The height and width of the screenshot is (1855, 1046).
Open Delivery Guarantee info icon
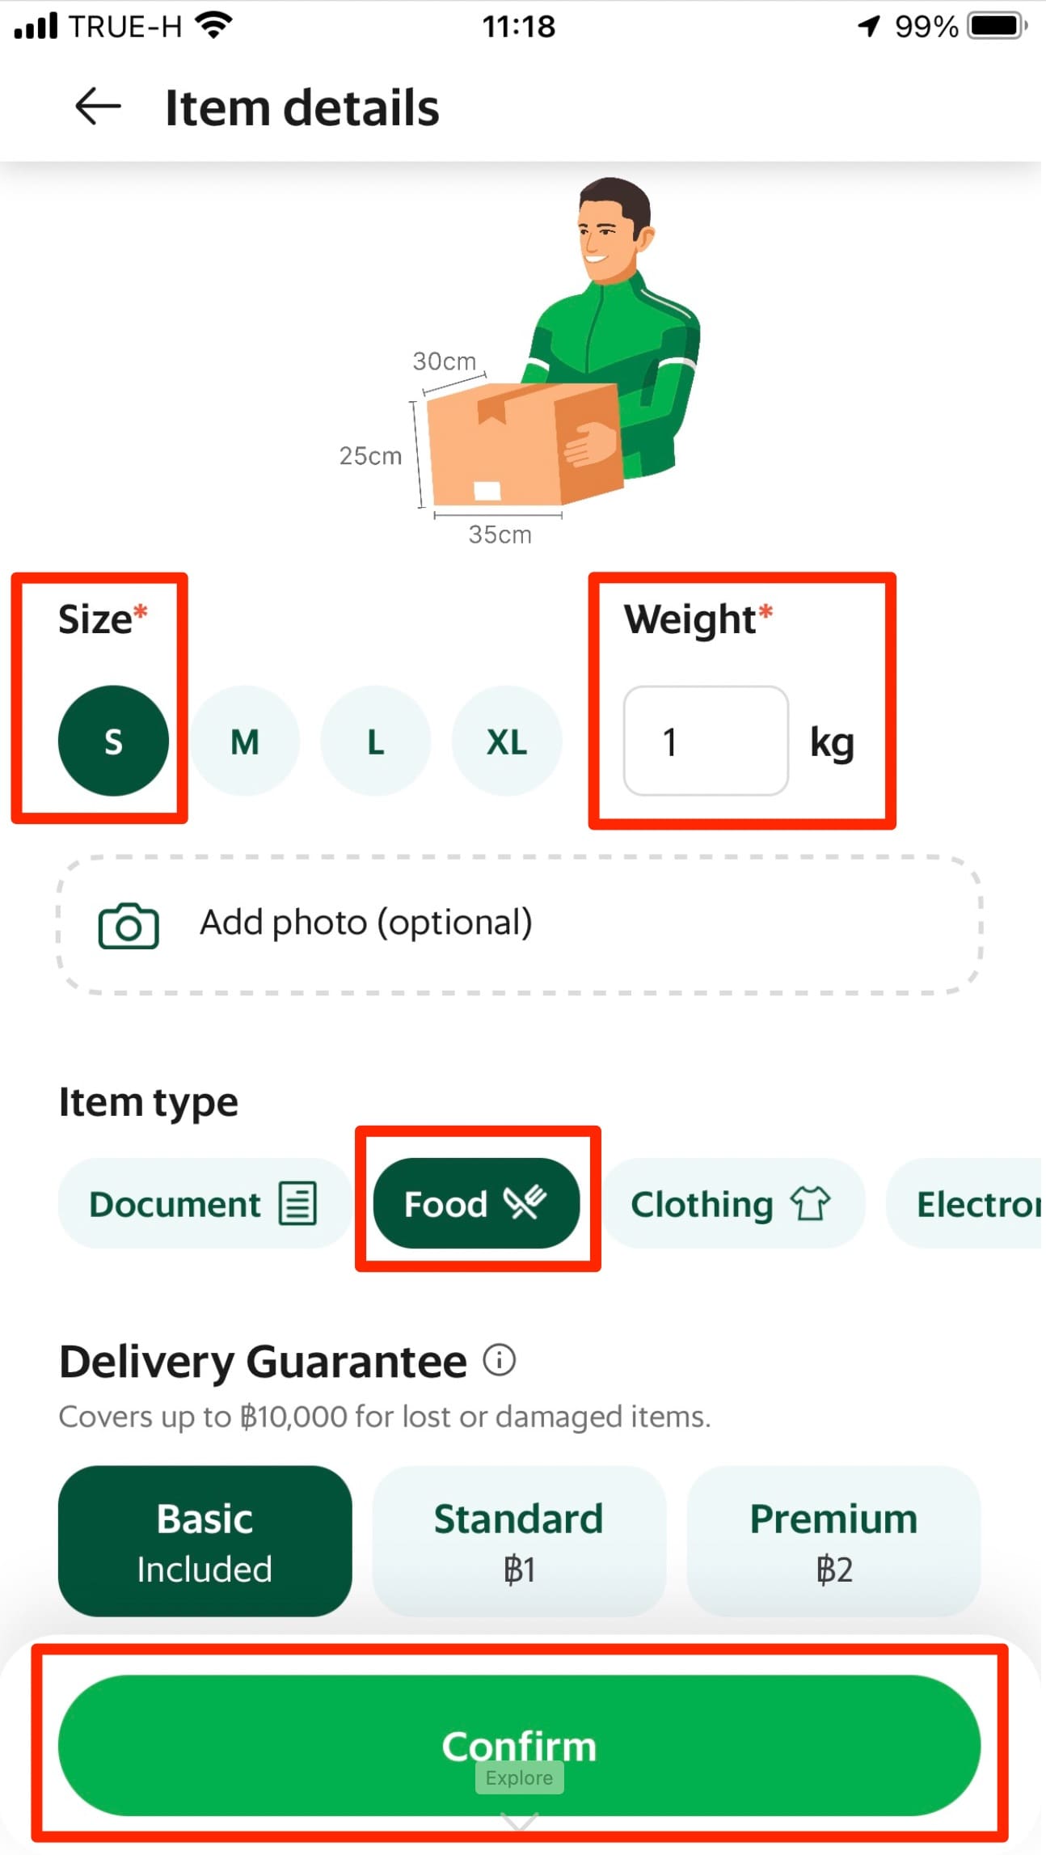point(499,1360)
